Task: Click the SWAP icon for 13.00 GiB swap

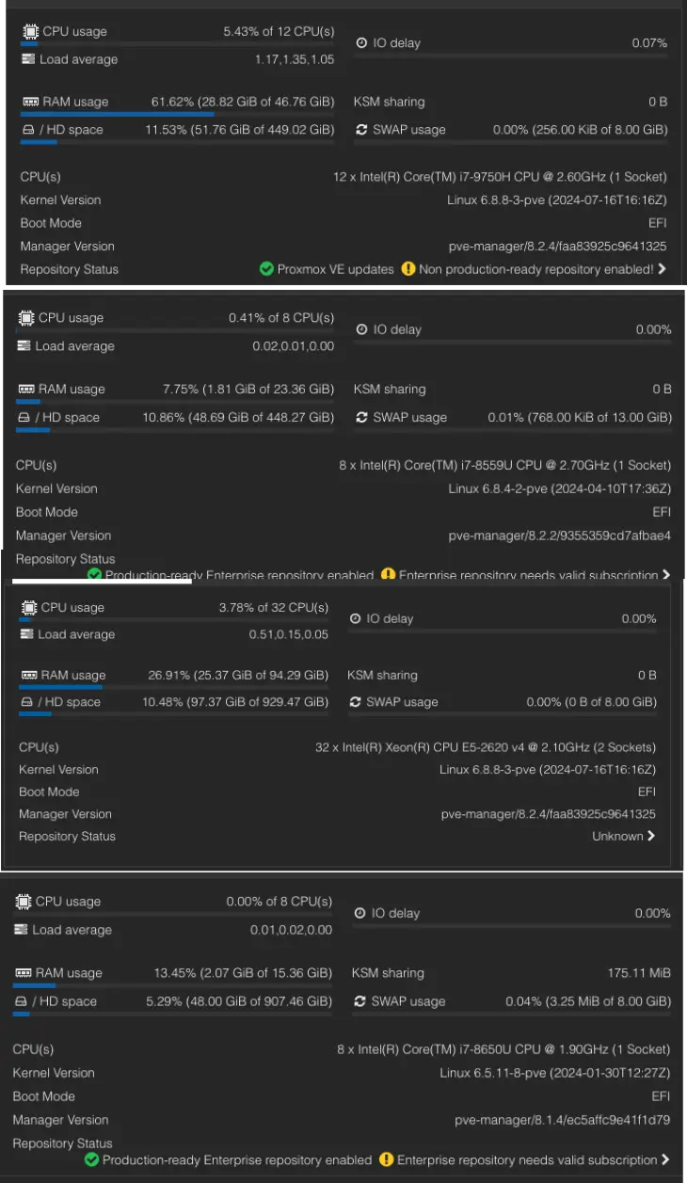Action: [361, 417]
